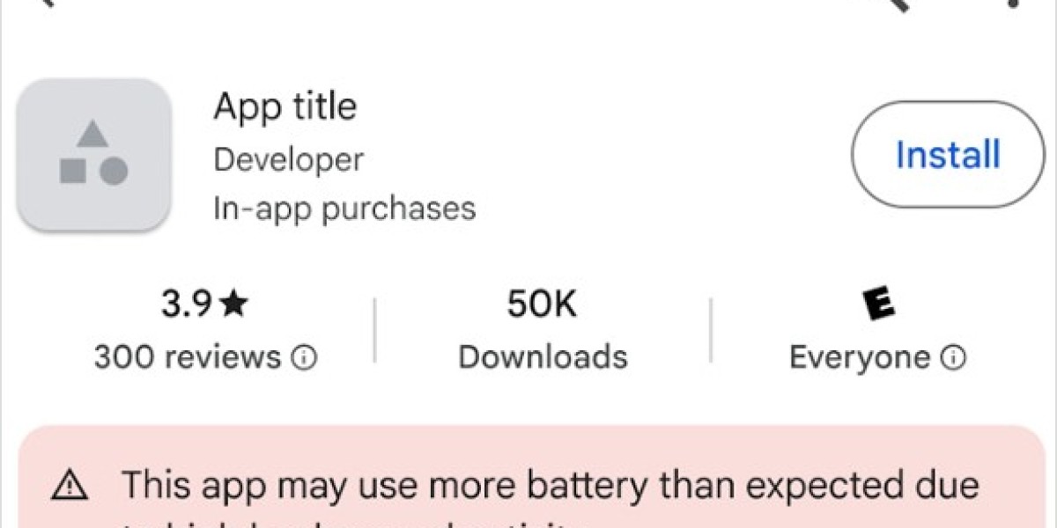Select the App title heading
Screen dimensions: 1057x528
285,106
